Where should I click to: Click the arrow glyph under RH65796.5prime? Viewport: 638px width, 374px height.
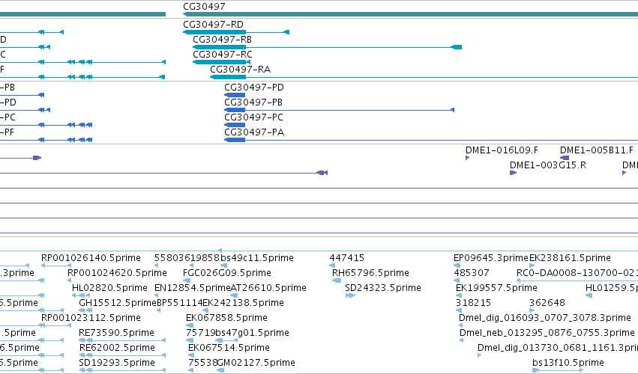coord(337,280)
